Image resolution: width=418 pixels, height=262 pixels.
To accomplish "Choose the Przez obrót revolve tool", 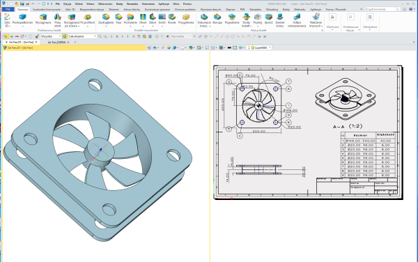I will (58, 20).
